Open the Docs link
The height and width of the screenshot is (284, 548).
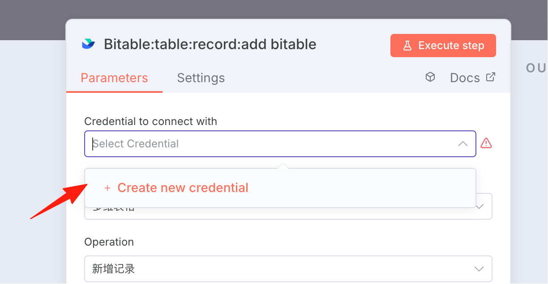465,78
